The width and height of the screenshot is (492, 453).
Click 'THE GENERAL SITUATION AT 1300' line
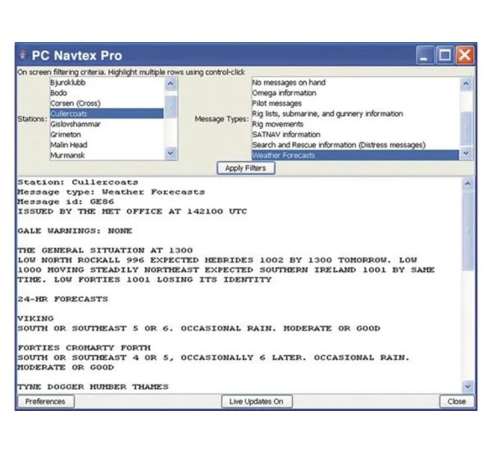pyautogui.click(x=105, y=250)
